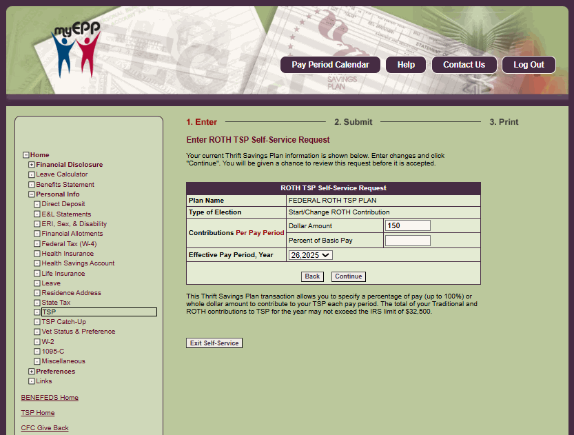
Task: Click 'FEDERAL ROTH TSP PLAN' text
Action: [332, 201]
